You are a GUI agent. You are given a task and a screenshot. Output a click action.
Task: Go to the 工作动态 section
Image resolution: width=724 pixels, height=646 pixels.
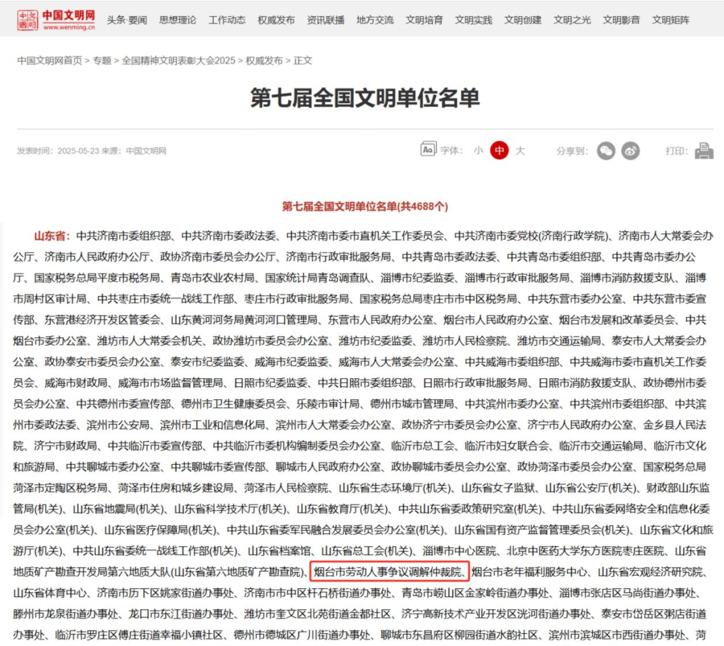[x=227, y=20]
